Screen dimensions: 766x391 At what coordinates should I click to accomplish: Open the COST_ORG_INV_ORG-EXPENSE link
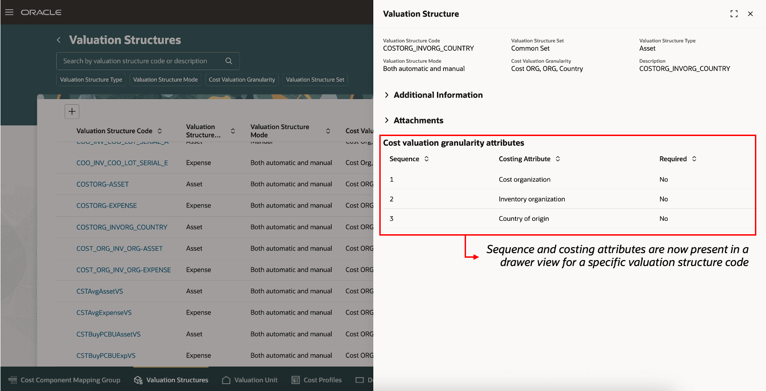[124, 270]
